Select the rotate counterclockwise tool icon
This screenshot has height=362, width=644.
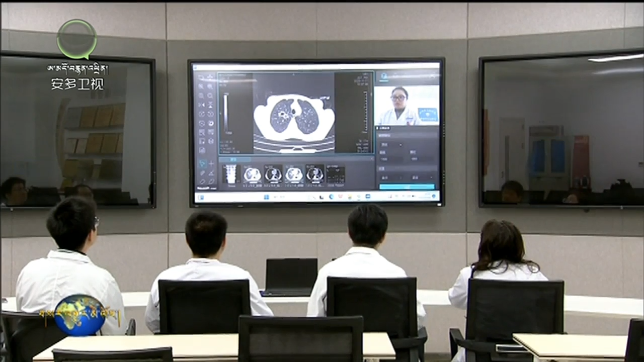click(x=202, y=114)
